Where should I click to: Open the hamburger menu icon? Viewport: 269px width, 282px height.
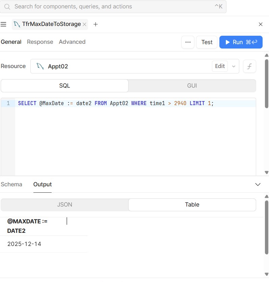click(4, 24)
